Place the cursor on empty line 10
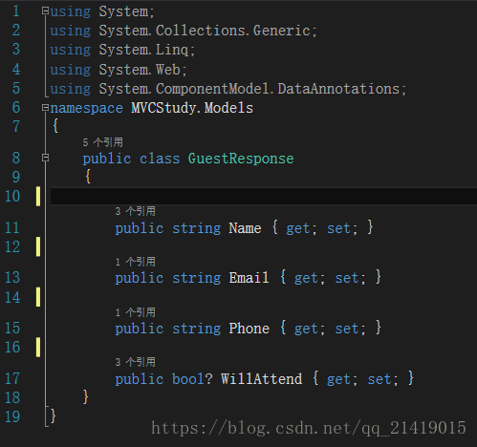The height and width of the screenshot is (447, 477). tap(263, 196)
